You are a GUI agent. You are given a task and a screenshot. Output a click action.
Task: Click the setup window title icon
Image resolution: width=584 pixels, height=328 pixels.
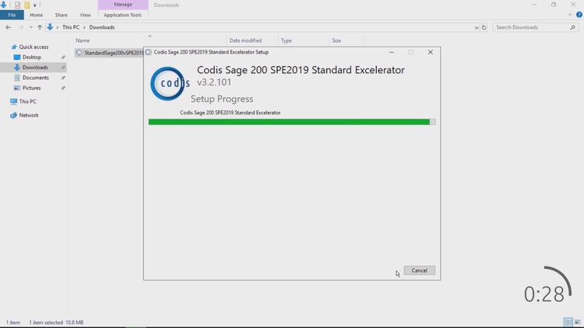(x=148, y=52)
